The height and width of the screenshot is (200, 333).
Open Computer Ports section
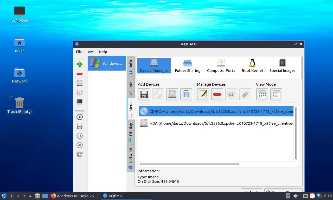point(221,66)
